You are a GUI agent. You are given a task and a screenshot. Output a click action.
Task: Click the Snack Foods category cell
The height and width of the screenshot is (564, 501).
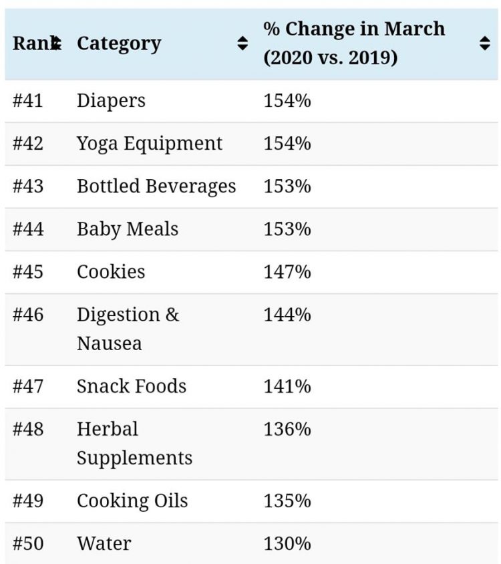click(132, 386)
